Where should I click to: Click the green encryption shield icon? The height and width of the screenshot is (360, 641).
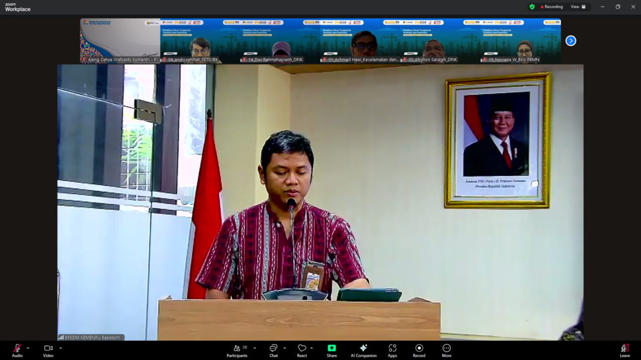click(x=532, y=7)
